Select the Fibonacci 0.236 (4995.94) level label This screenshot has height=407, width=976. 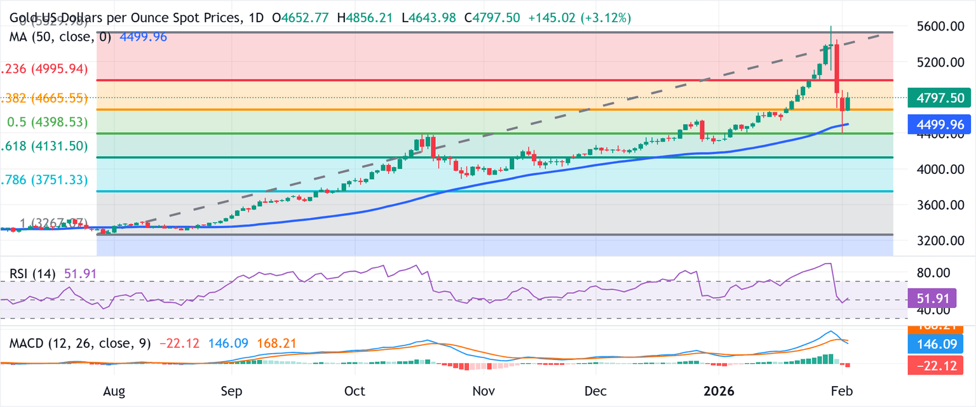[43, 69]
